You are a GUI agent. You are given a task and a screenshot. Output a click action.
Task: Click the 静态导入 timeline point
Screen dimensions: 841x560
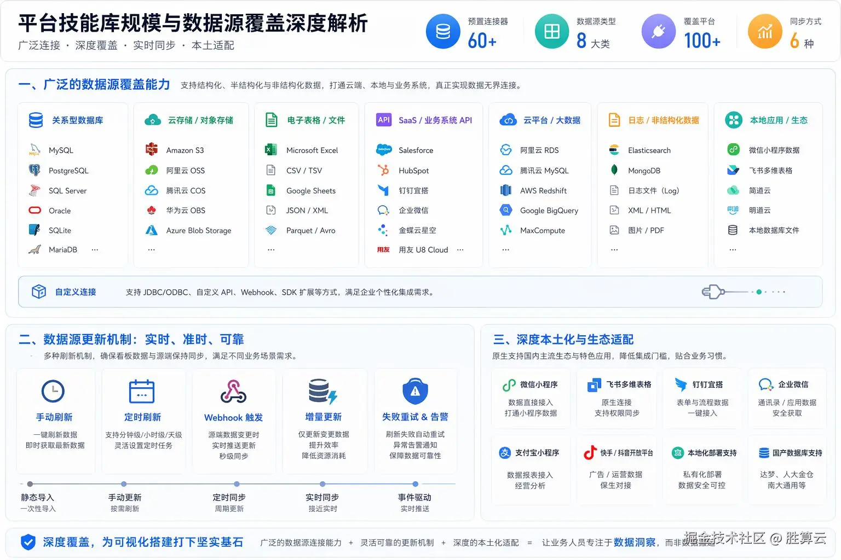[x=30, y=484]
